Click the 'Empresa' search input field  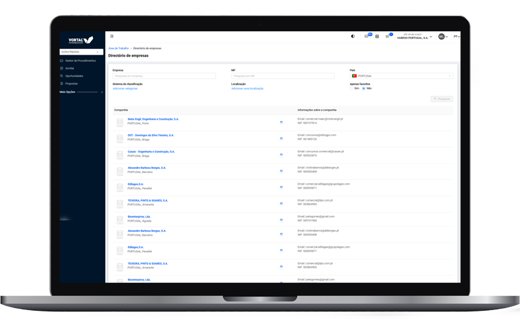164,76
